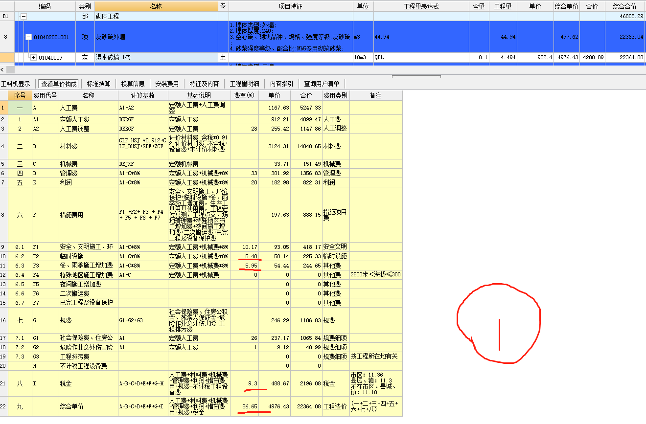Click the 44.94 quantity expression cell
Screen dimensions: 646x424
pyautogui.click(x=421, y=37)
